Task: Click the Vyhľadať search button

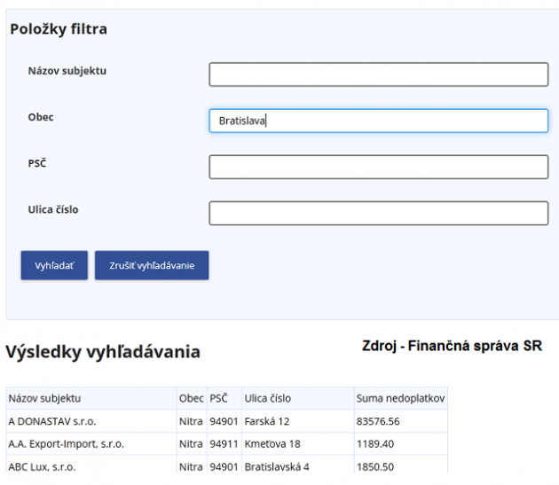Action: (54, 265)
